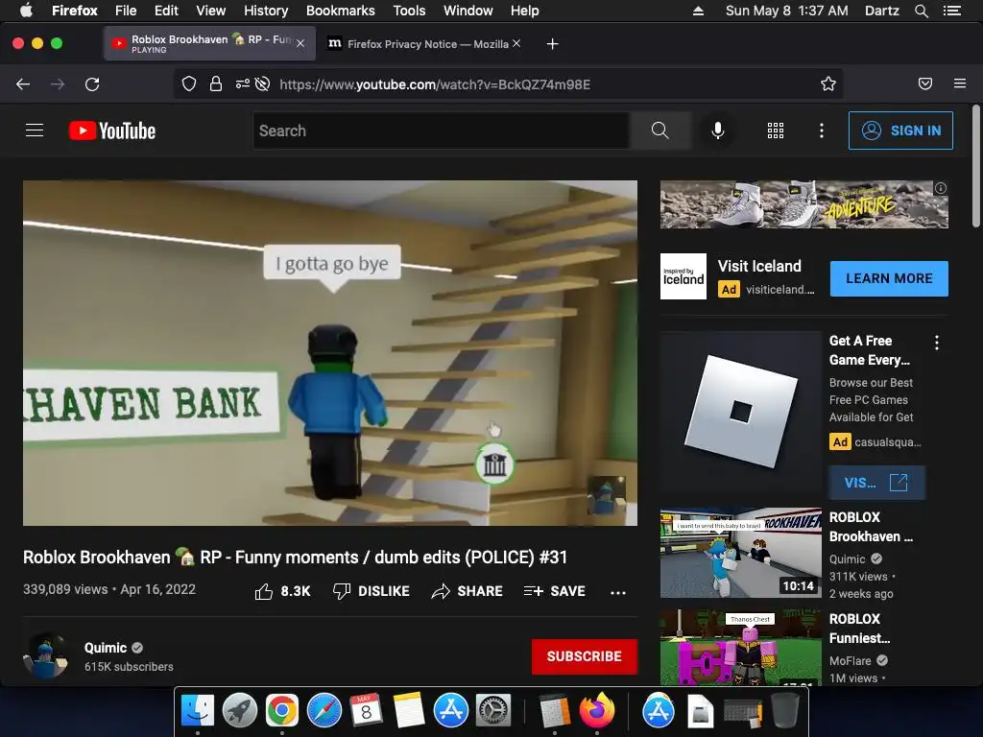
Task: Open the ROBLOX Funniest video by MoFlare
Action: (740, 648)
